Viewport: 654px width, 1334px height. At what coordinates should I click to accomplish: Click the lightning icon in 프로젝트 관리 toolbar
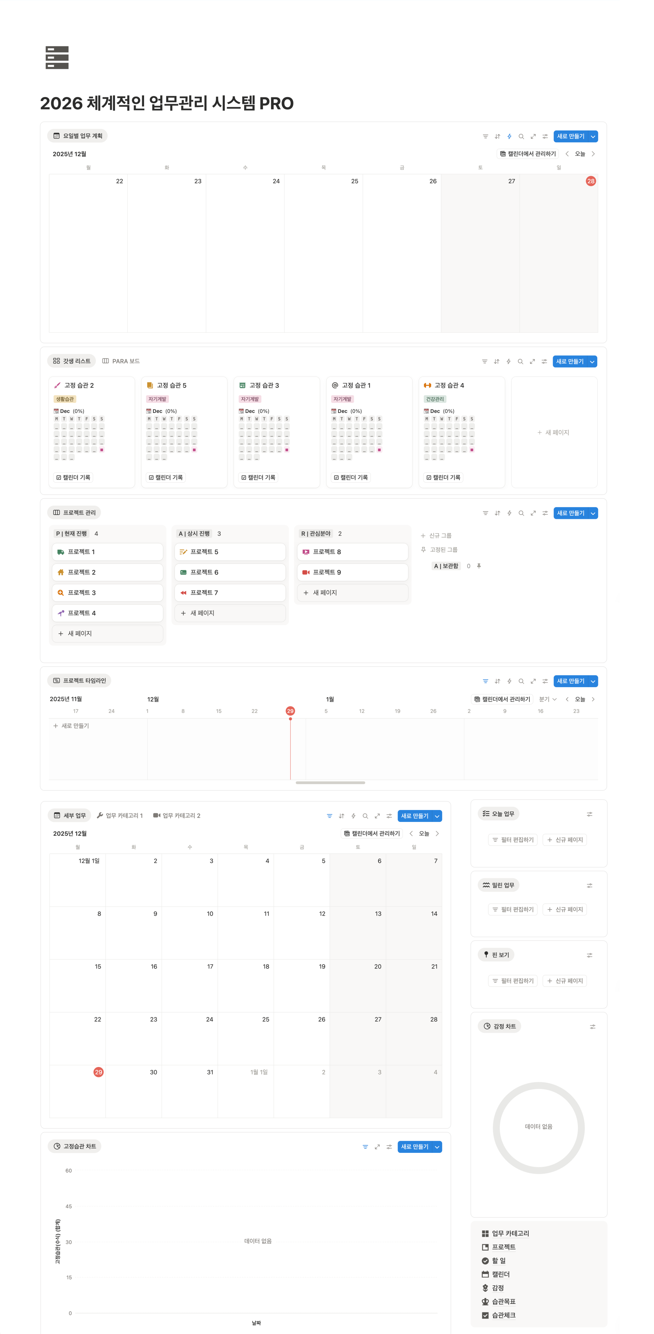[509, 513]
